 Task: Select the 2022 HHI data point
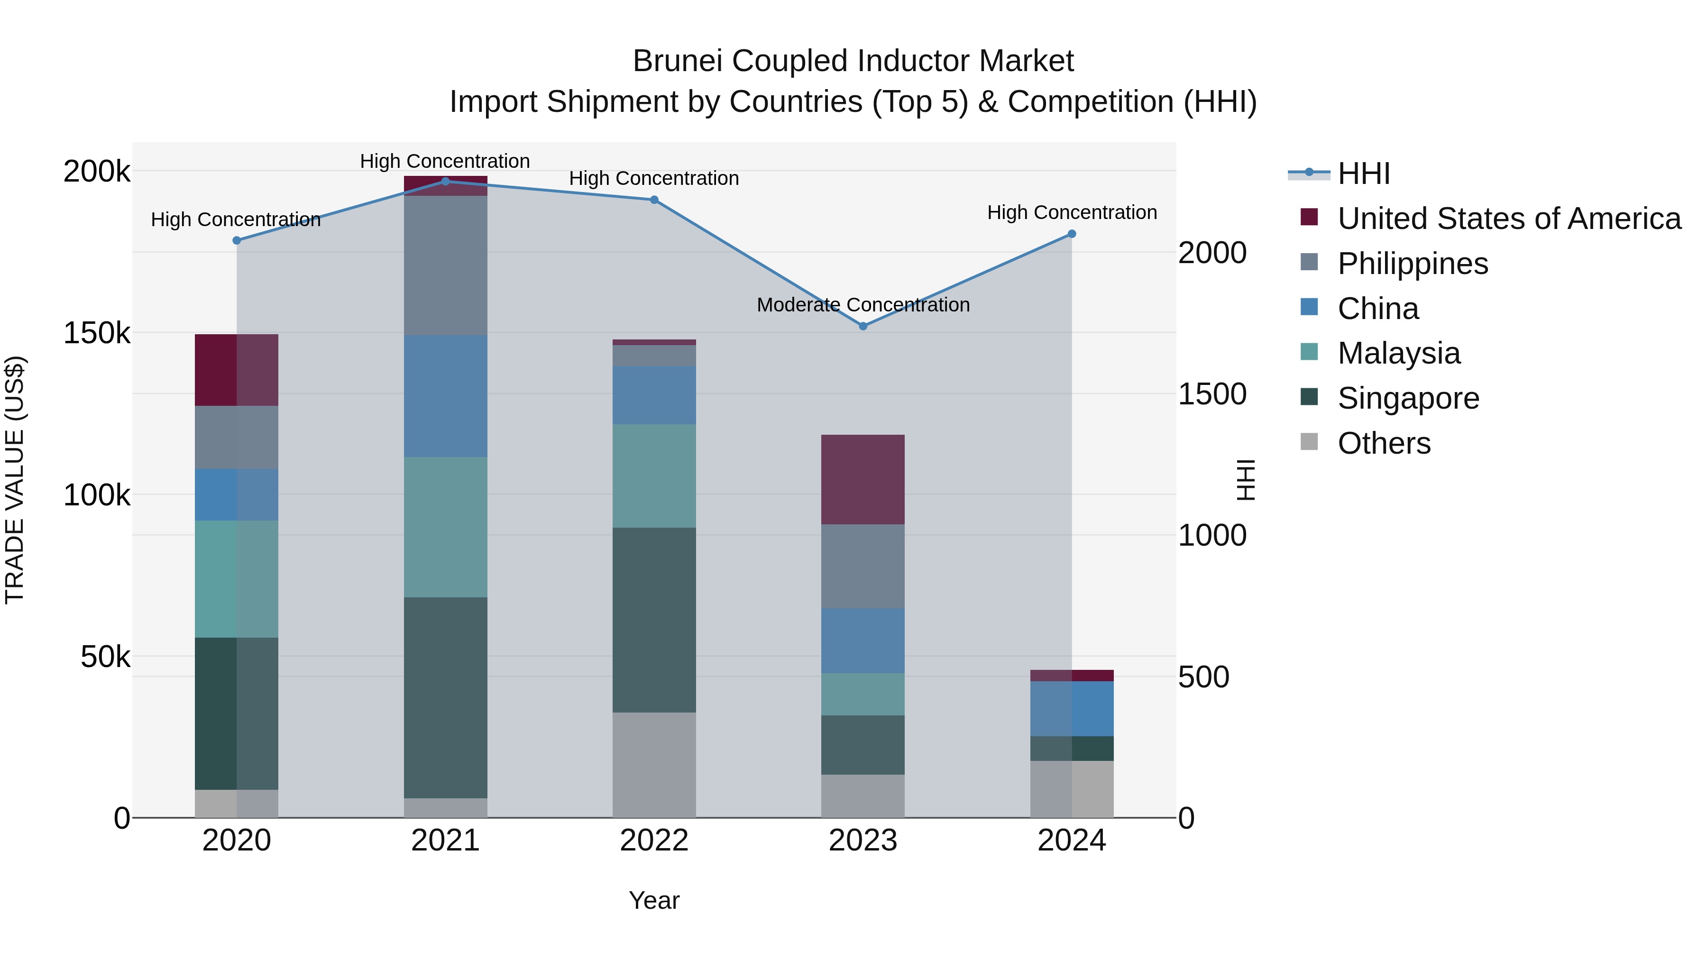(x=654, y=200)
